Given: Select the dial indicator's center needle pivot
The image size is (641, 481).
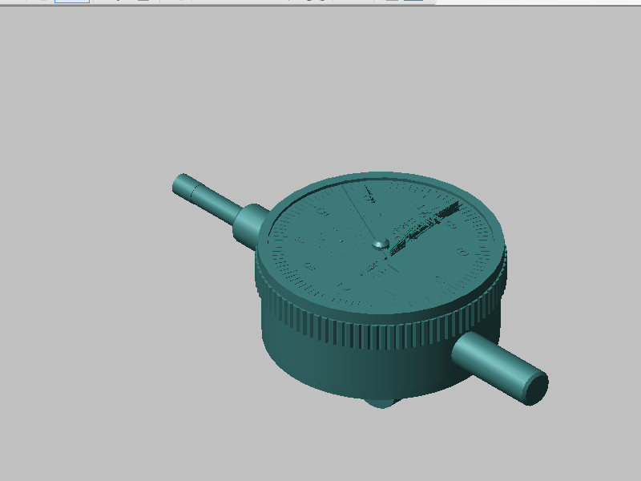Looking at the screenshot, I should coord(381,245).
